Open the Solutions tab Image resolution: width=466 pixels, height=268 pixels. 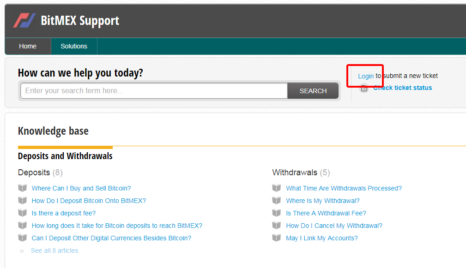click(74, 46)
